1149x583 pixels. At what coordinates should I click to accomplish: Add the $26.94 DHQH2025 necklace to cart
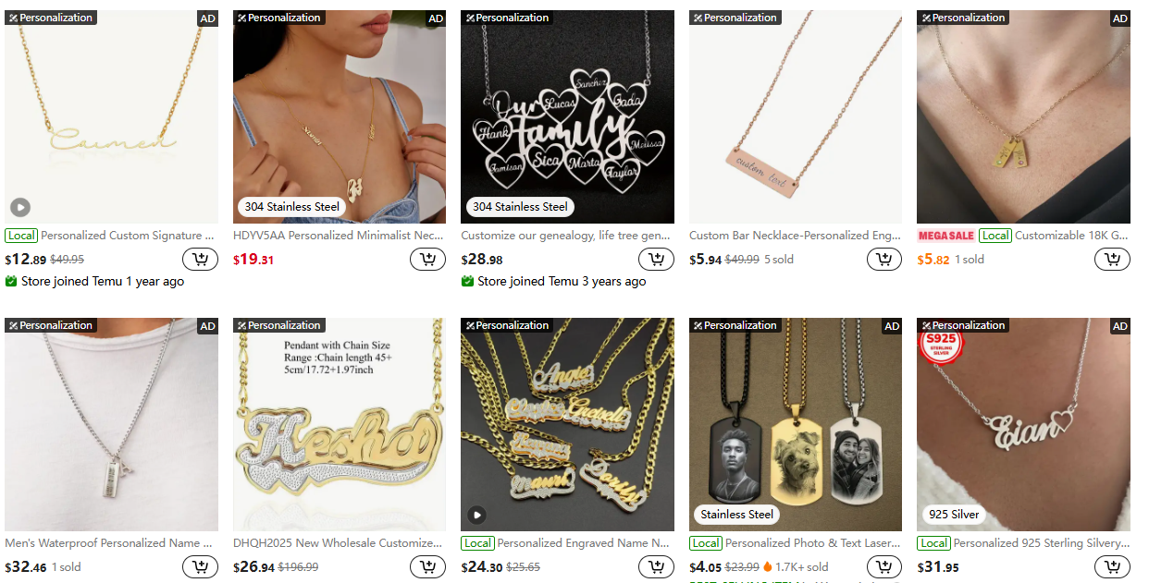pos(428,567)
